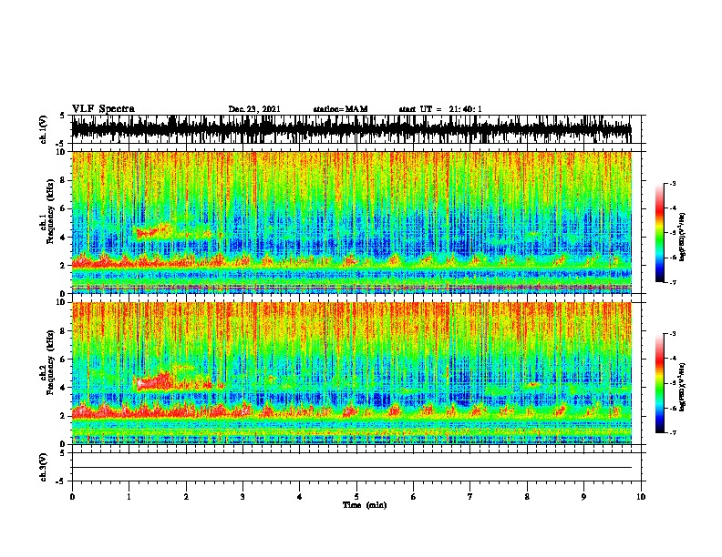The width and height of the screenshot is (722, 557).
Task: Click the ch.1 colorbar log(PSD) unit label
Action: (683, 237)
